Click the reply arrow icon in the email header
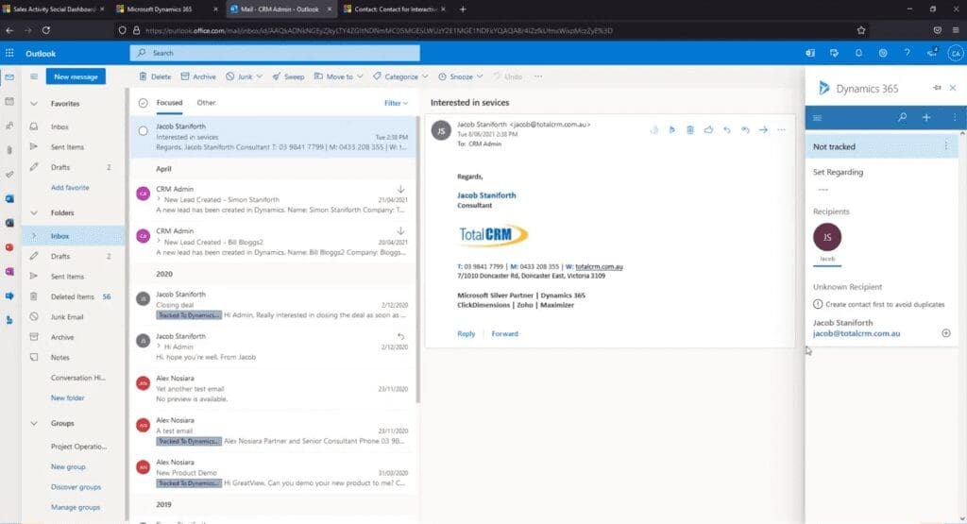The image size is (967, 524). coord(727,130)
